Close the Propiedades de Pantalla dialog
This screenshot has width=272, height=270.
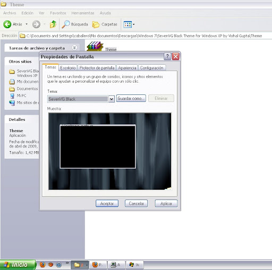(176, 56)
